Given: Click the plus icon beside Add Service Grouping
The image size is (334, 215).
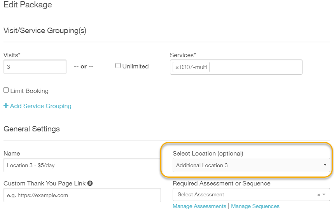Looking at the screenshot, I should (x=6, y=106).
